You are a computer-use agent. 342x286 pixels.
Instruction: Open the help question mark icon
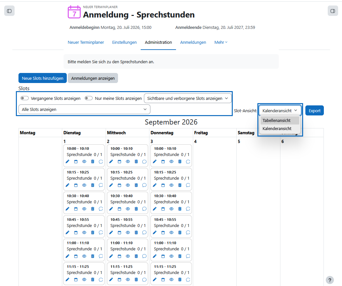point(330,280)
